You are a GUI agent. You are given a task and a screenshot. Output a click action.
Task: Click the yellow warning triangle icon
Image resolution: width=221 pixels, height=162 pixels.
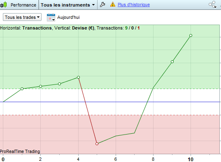(113, 5)
